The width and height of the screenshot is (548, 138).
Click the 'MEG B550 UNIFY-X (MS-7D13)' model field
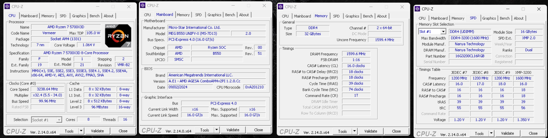[x=199, y=33]
